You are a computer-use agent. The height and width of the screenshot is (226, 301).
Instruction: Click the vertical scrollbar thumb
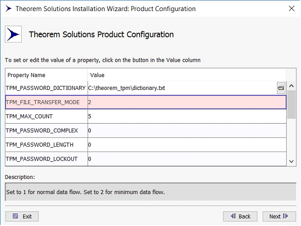point(291,105)
